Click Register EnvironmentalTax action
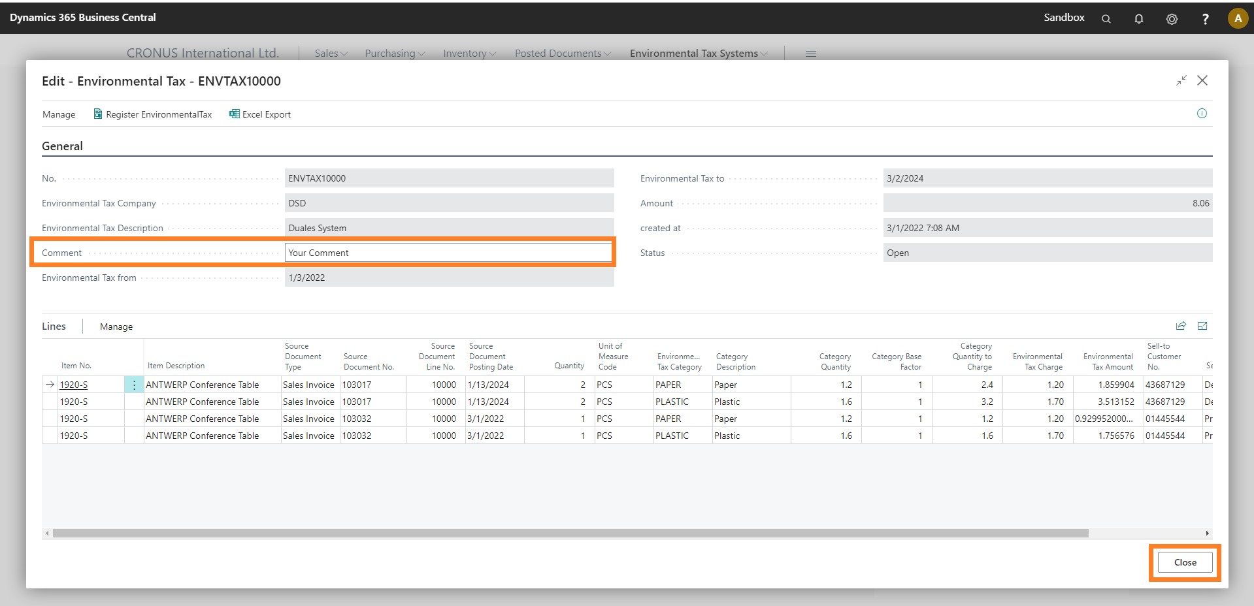1254x606 pixels. (x=153, y=114)
